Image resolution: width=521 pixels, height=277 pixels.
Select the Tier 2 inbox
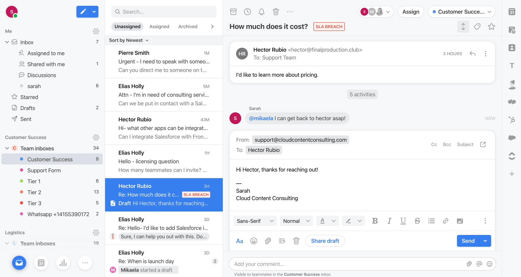52,192
